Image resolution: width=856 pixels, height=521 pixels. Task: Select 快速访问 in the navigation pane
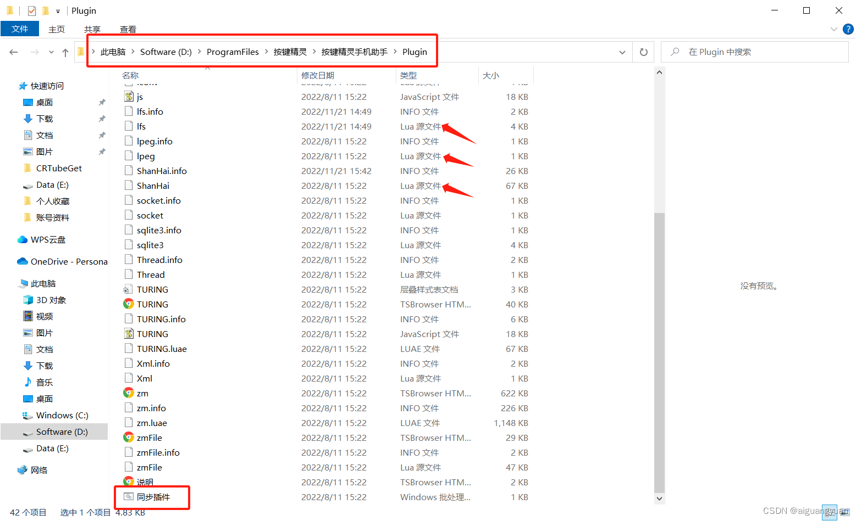47,86
